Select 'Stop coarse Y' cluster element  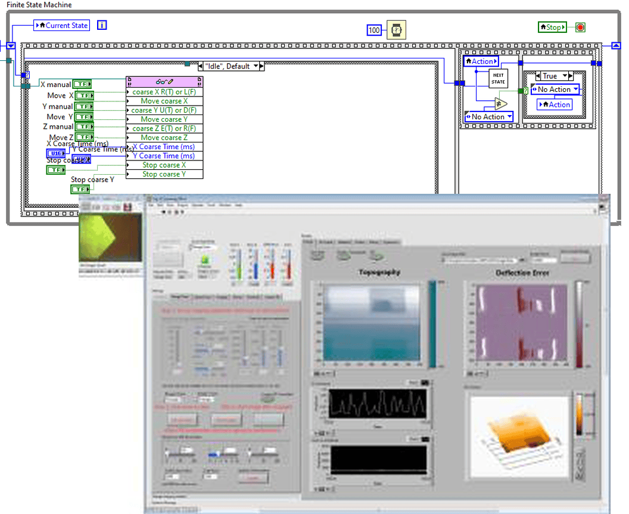(x=164, y=174)
